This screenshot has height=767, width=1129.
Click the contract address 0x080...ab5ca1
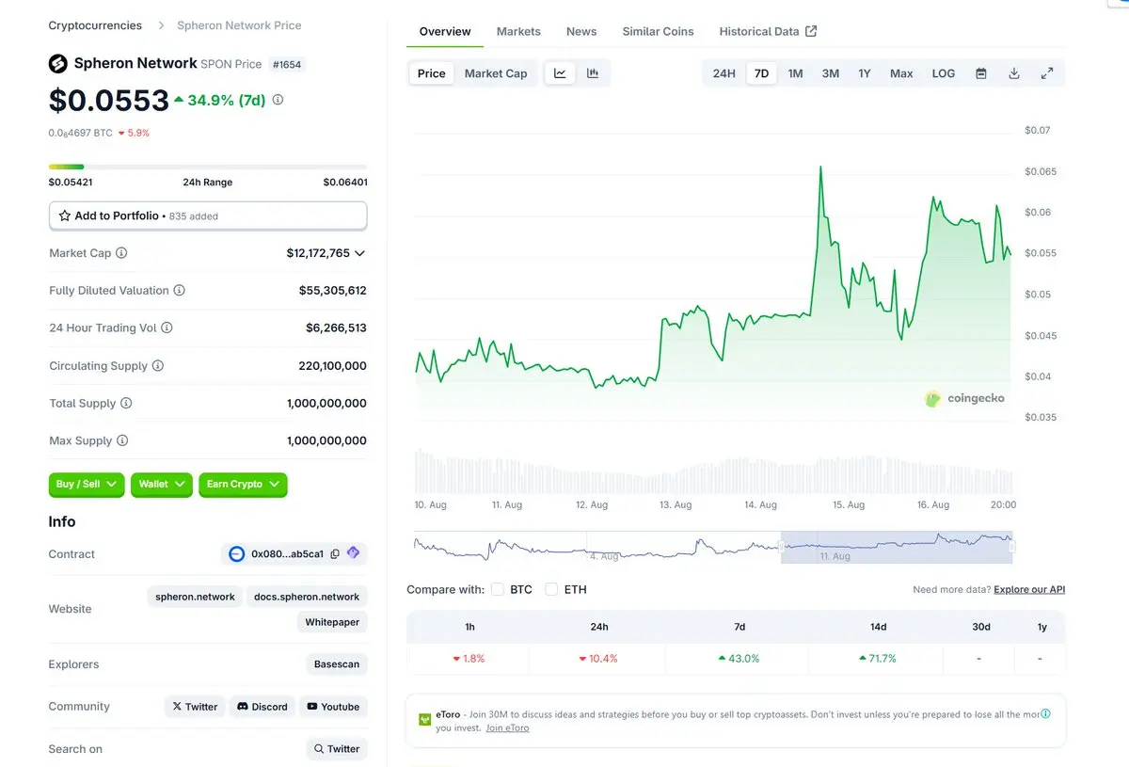click(287, 554)
